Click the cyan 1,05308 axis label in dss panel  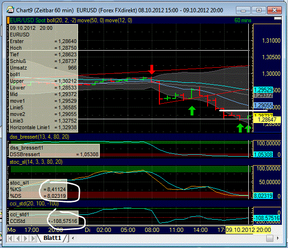(x=263, y=154)
